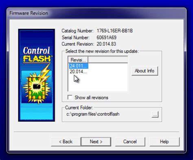The image size is (193, 160).
Task: Click the current revision value 20.014.83
Action: pyautogui.click(x=106, y=44)
